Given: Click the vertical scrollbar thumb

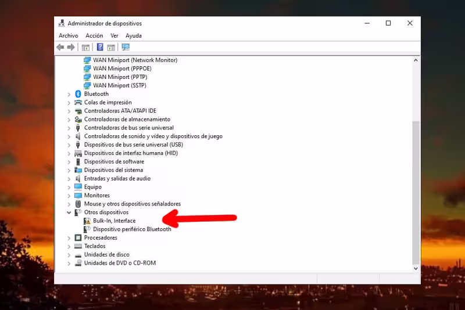Looking at the screenshot, I should 416,192.
